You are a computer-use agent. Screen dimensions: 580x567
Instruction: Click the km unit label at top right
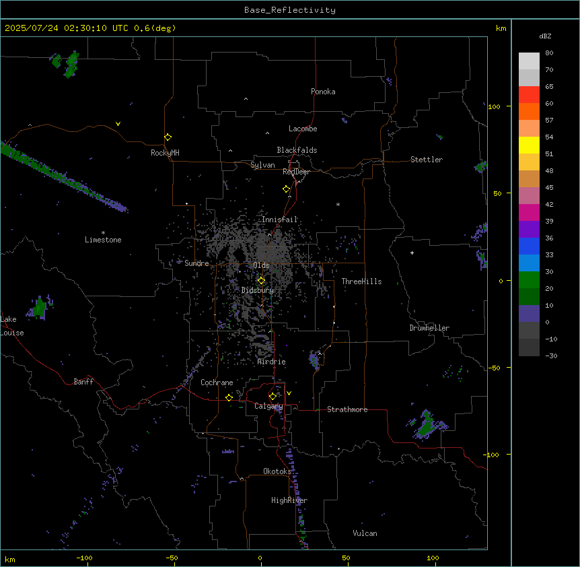click(x=501, y=28)
